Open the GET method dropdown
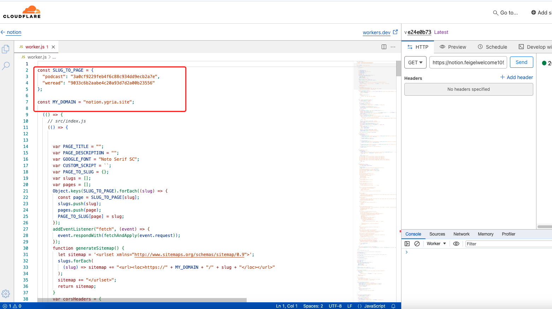This screenshot has height=309, width=552. coord(415,63)
